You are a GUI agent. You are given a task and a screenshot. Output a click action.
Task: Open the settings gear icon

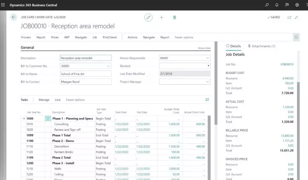coord(297,5)
